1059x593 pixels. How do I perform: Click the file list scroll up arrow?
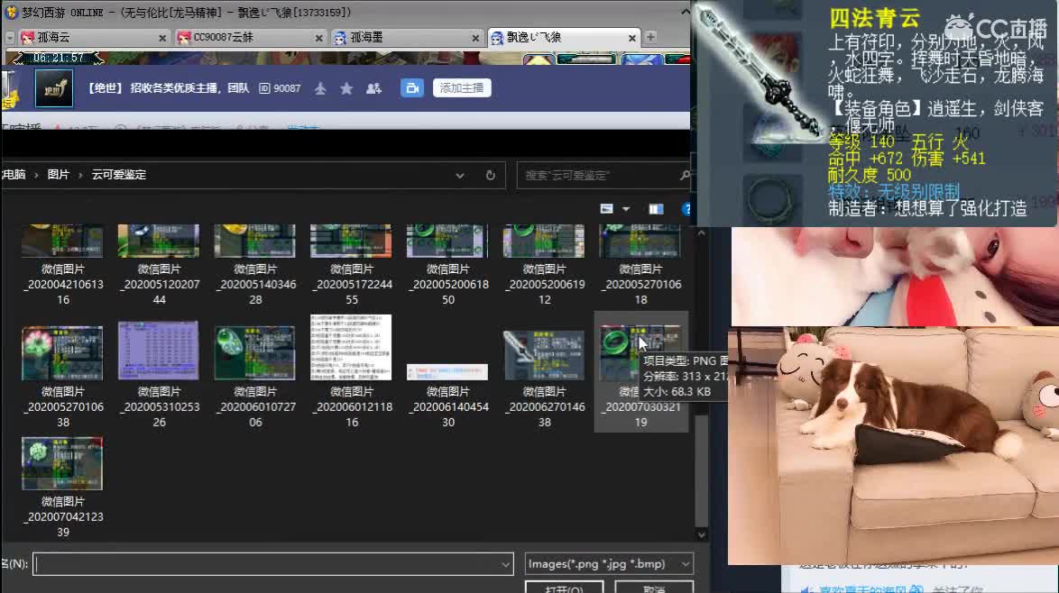[701, 233]
